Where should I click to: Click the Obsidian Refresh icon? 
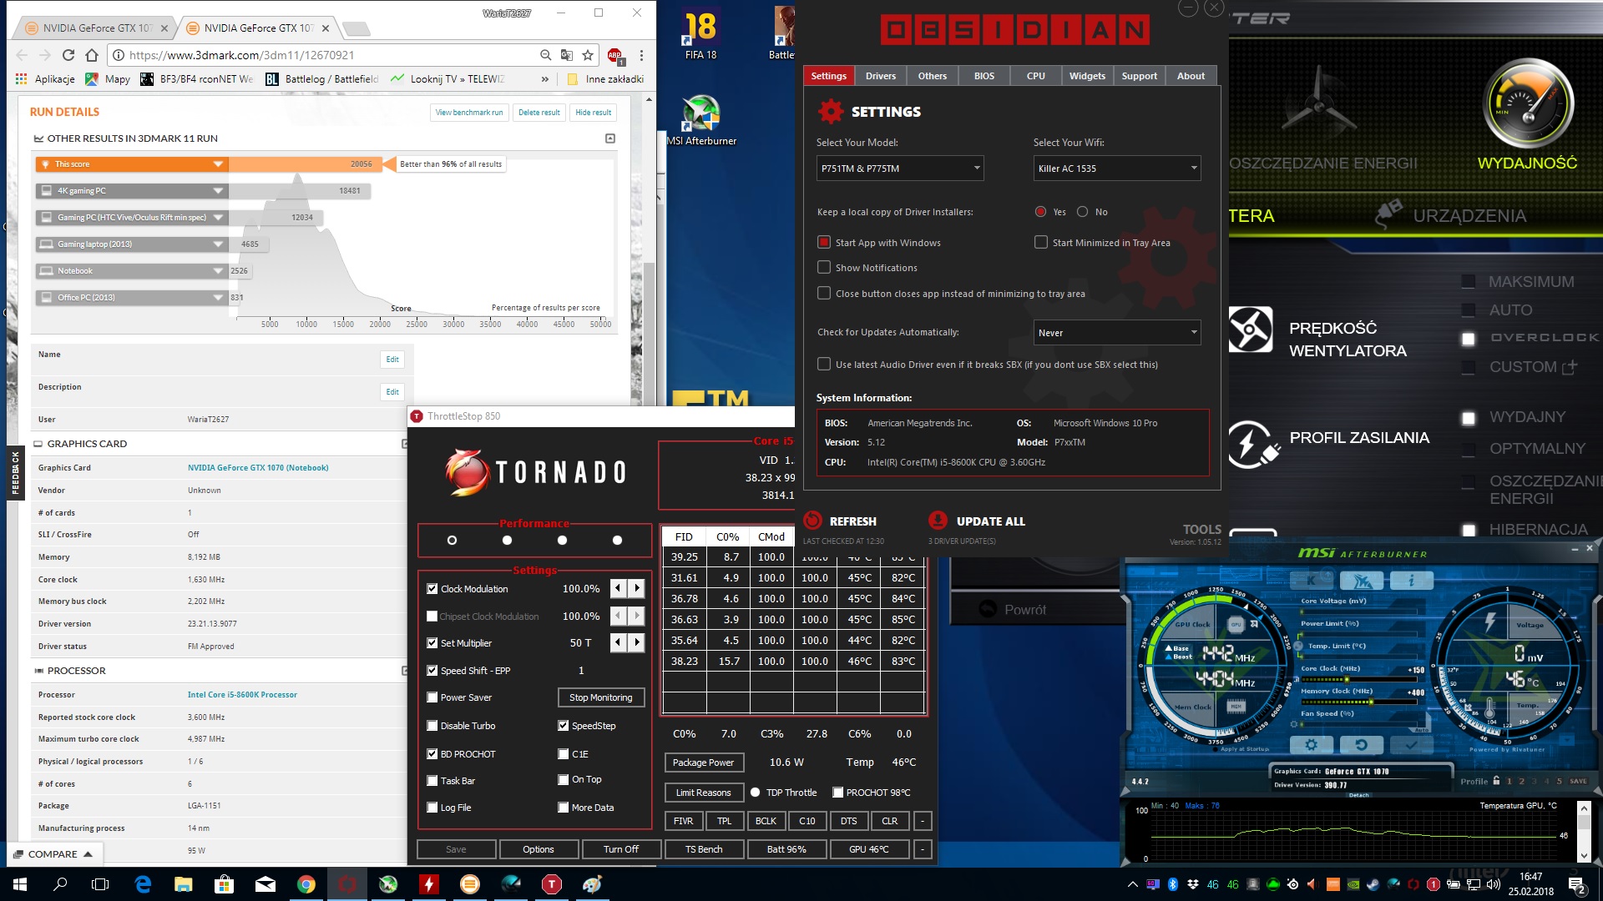pos(812,521)
